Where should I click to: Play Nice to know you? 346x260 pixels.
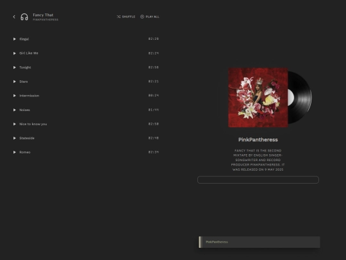pos(15,124)
